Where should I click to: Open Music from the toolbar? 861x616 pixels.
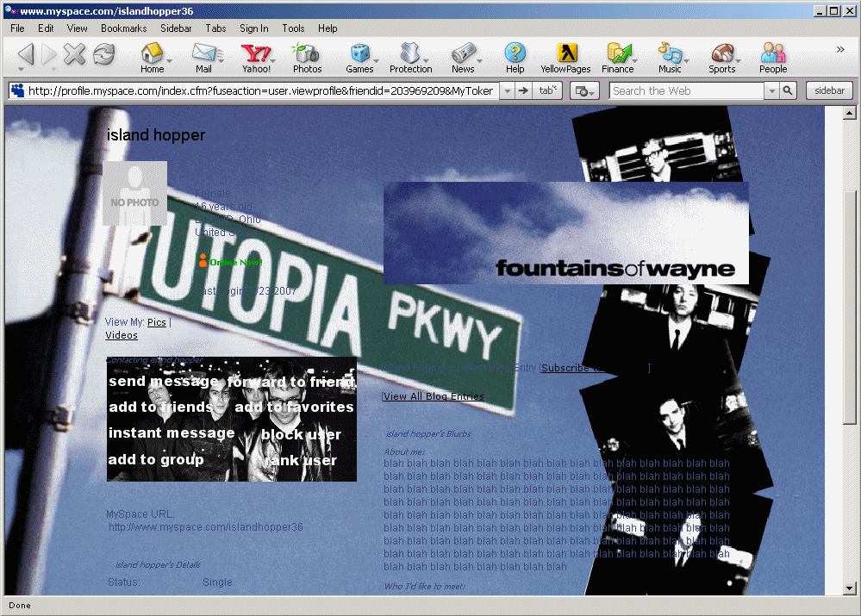click(670, 58)
